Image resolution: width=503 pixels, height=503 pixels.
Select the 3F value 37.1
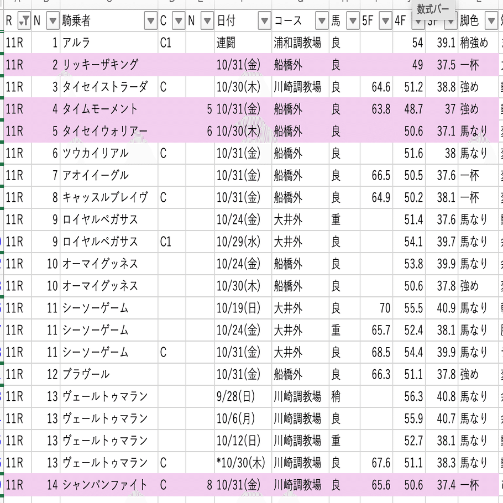(x=442, y=131)
